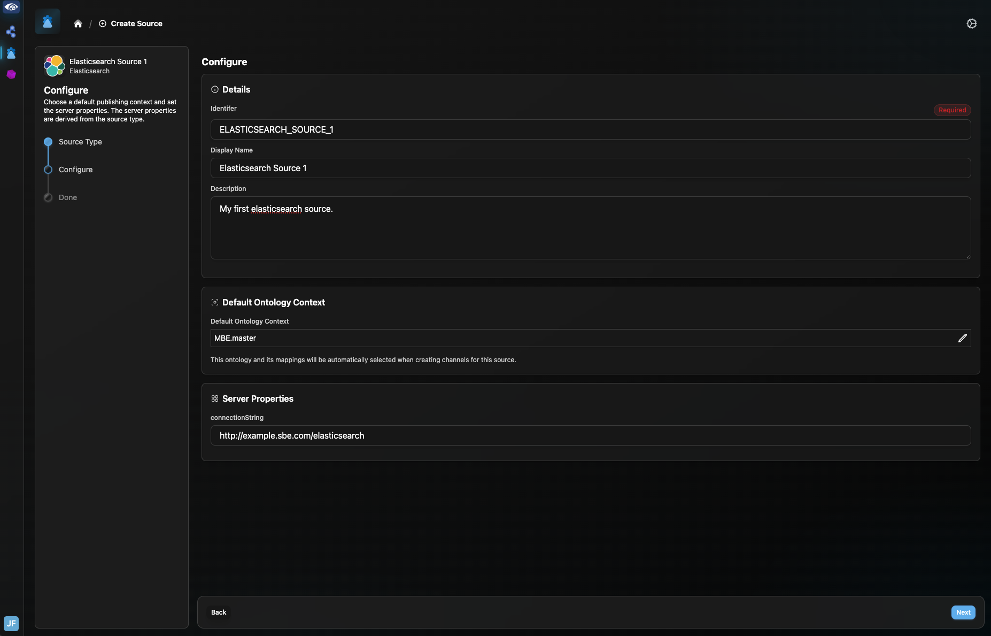Click the app tile icon in header
This screenshot has width=991, height=636.
48,22
